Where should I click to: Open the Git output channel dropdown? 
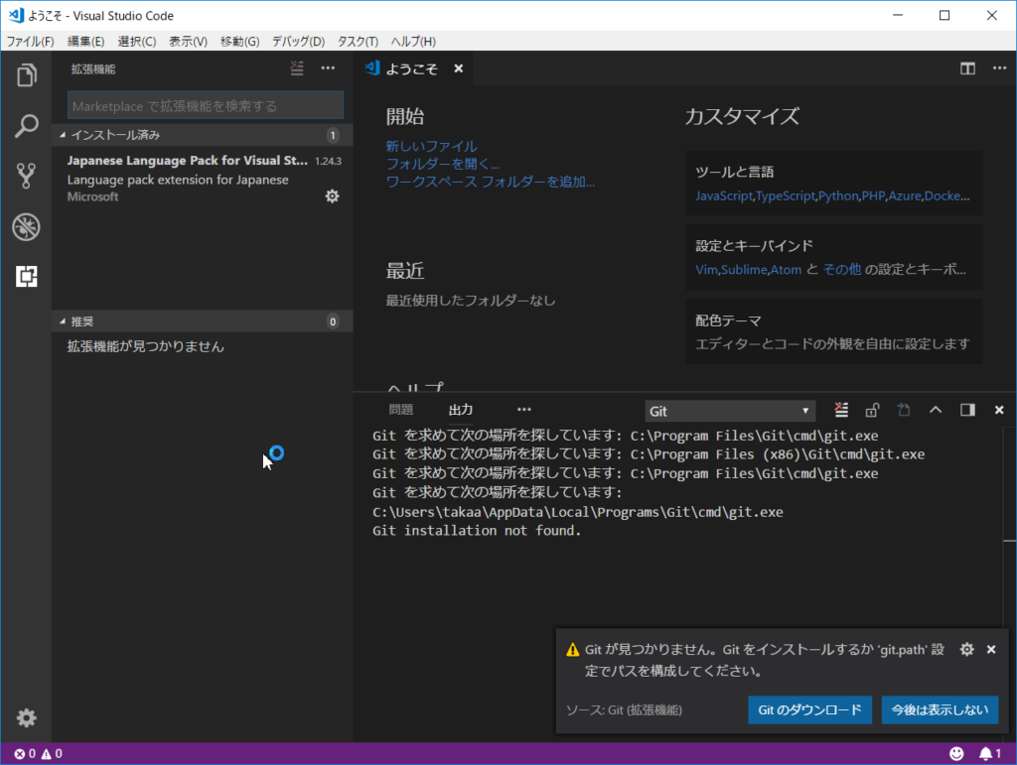(730, 411)
